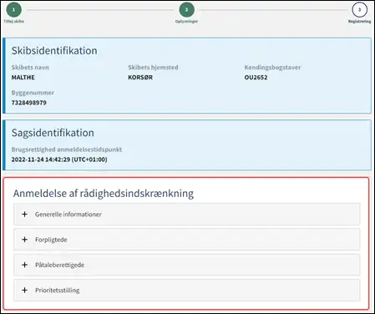375x314 pixels.
Task: Click the plus icon beside Påtaleberettigede
Action: (x=24, y=265)
